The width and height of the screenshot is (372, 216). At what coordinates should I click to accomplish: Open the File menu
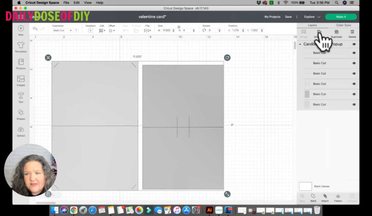click(66, 2)
